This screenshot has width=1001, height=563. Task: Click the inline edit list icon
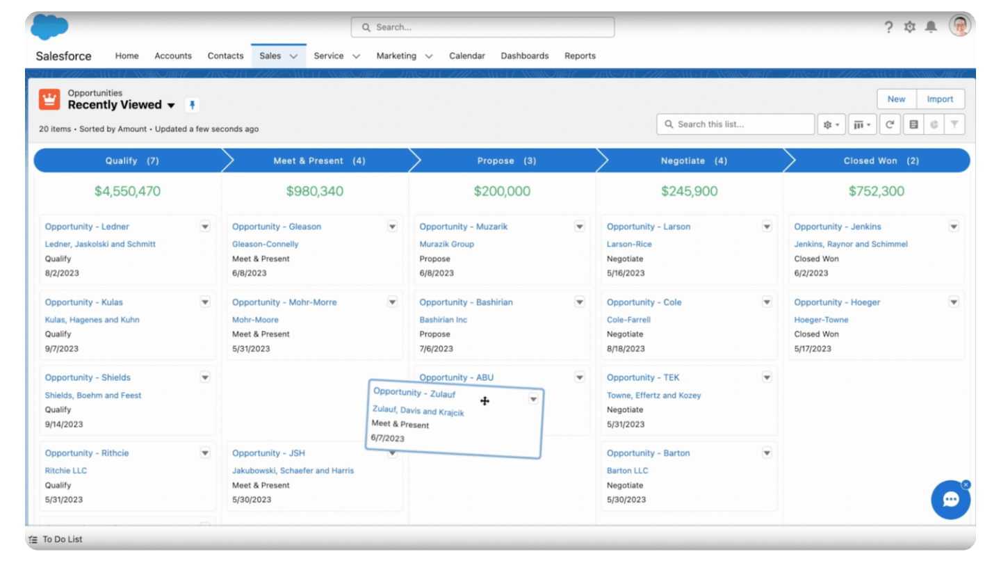[913, 124]
